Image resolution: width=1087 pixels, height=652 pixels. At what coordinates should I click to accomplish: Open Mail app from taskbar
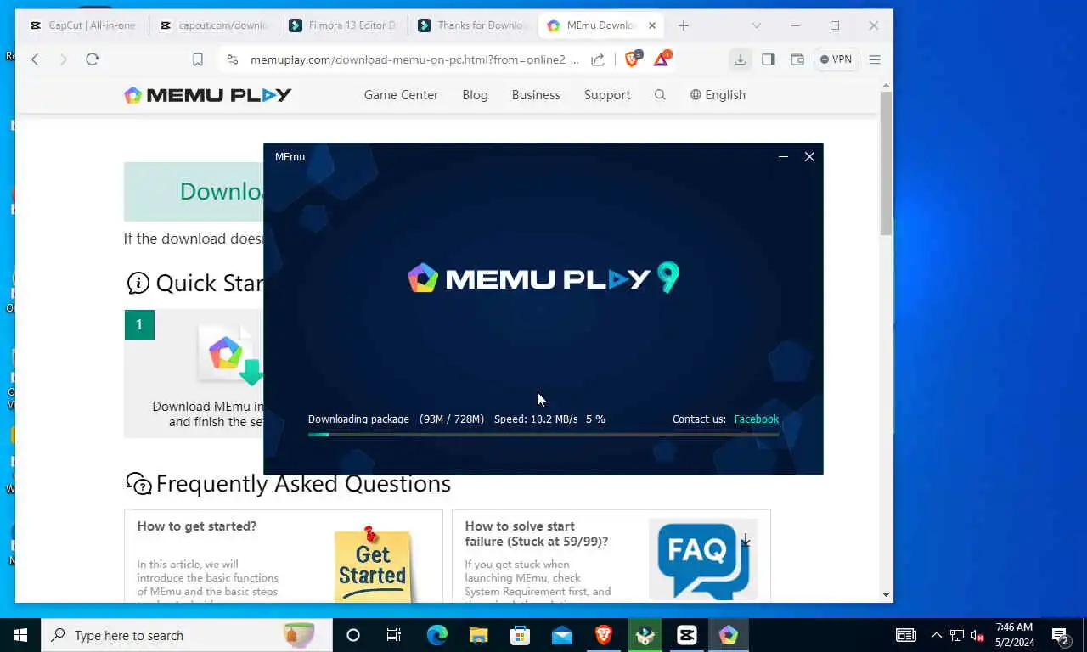point(561,635)
